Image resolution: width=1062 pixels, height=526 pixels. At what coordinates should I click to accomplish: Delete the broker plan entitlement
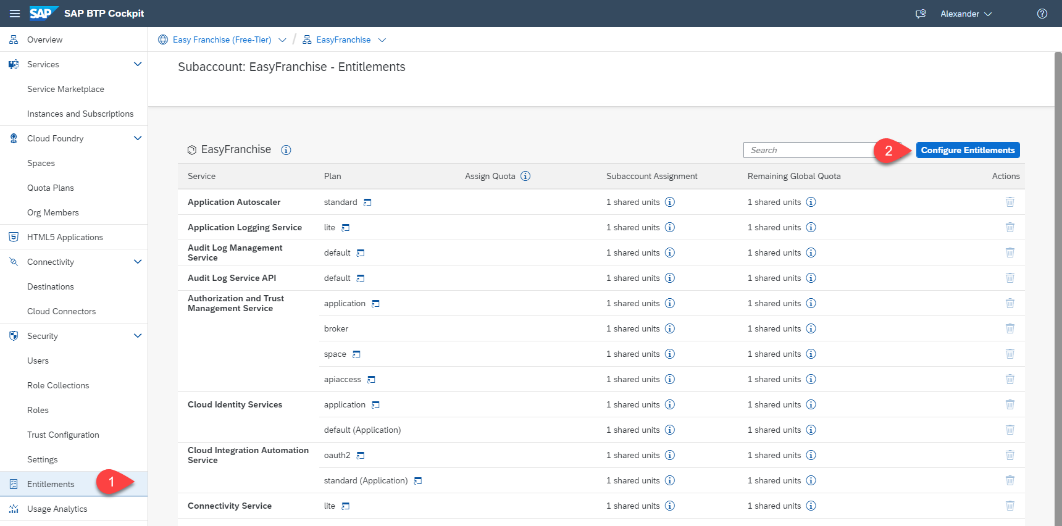pyautogui.click(x=1010, y=328)
